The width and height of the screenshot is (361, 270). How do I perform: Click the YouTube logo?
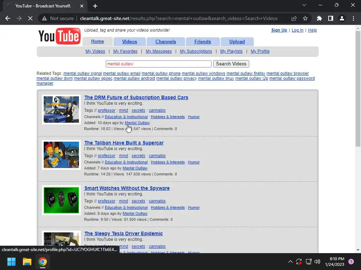coord(59,36)
